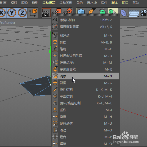Open the floor grid scene icon

[134, 13]
